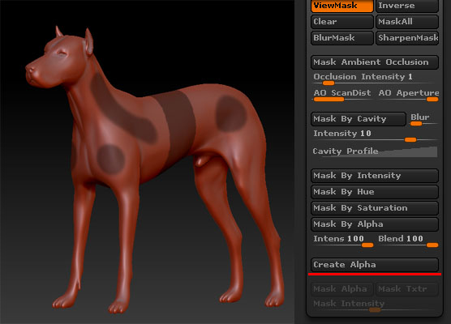Click Mask Ambient Occlusion
The image size is (451, 324).
tap(375, 62)
